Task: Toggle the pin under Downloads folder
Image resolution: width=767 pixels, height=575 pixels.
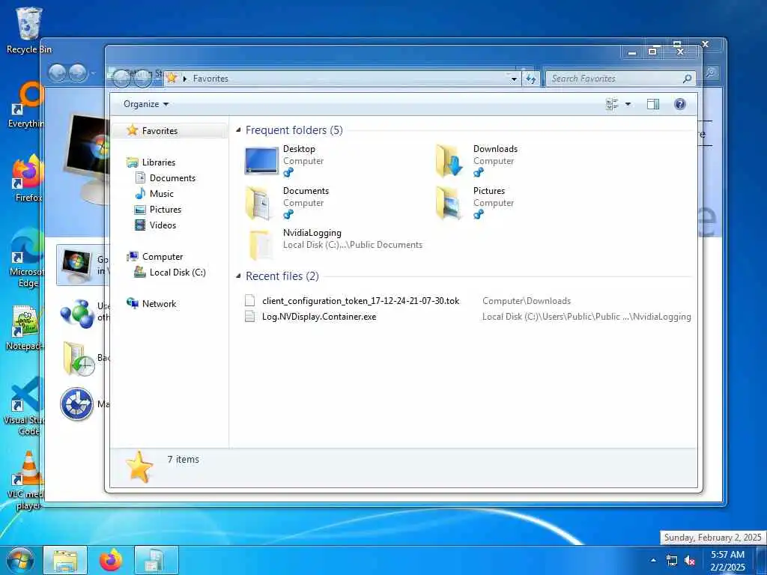Action: pos(479,172)
